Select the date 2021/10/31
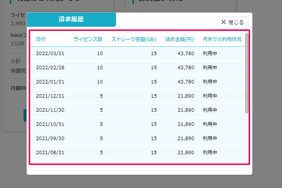The image size is (282, 188). 50,124
